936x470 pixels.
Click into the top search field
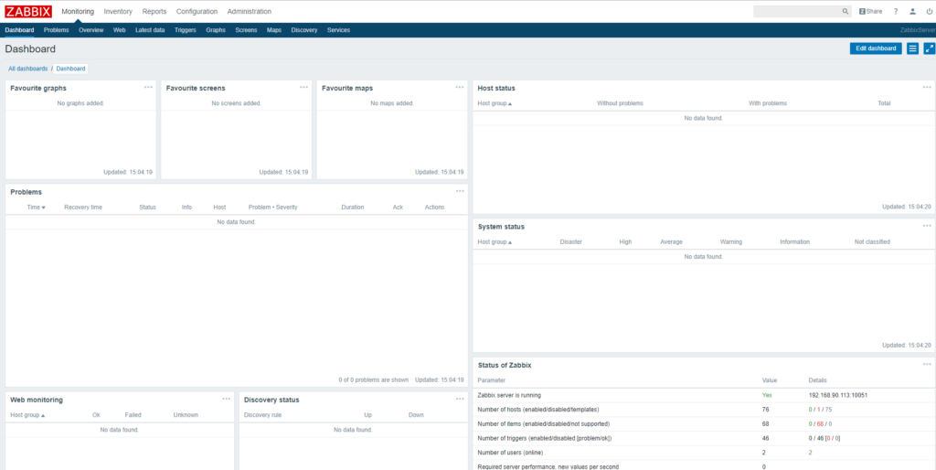pyautogui.click(x=795, y=11)
